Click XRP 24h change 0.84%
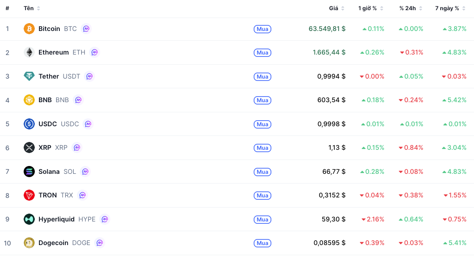Viewport: 474px width, 258px height. [x=411, y=147]
